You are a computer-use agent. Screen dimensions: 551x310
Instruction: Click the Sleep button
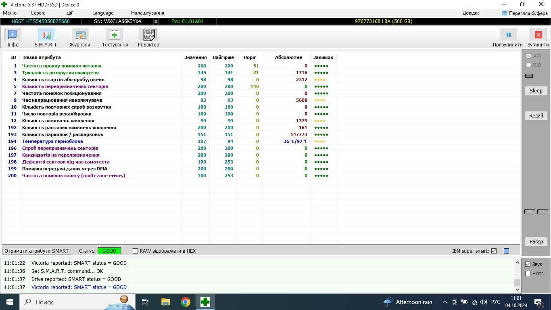coord(536,91)
